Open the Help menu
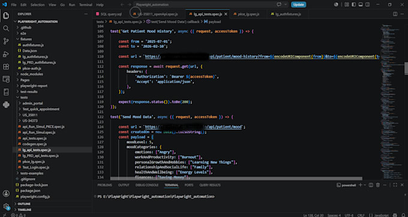 pos(100,5)
